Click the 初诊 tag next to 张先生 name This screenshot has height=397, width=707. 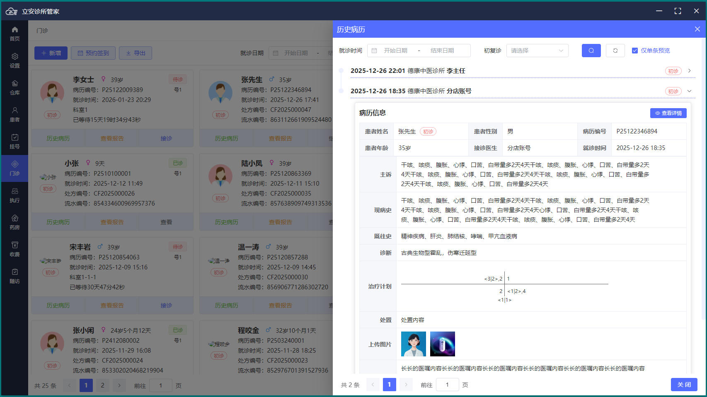[x=428, y=131]
